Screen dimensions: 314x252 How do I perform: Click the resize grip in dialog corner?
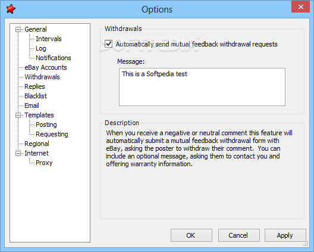(306, 244)
